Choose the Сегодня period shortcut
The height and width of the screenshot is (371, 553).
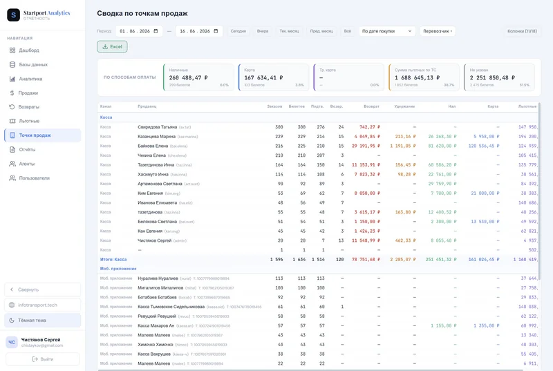tap(238, 31)
